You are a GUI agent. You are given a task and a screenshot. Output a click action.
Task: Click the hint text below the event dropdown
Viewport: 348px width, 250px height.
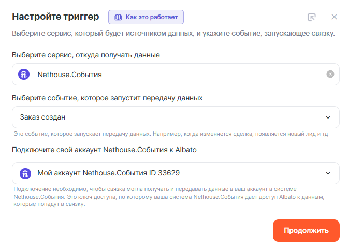pyautogui.click(x=171, y=134)
